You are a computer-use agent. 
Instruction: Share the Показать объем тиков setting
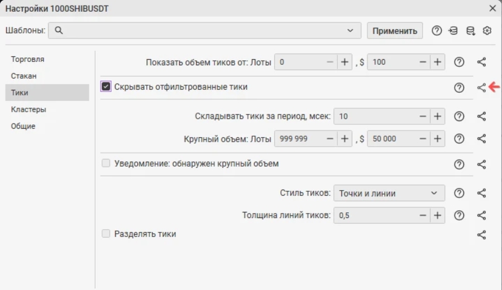[x=481, y=62]
